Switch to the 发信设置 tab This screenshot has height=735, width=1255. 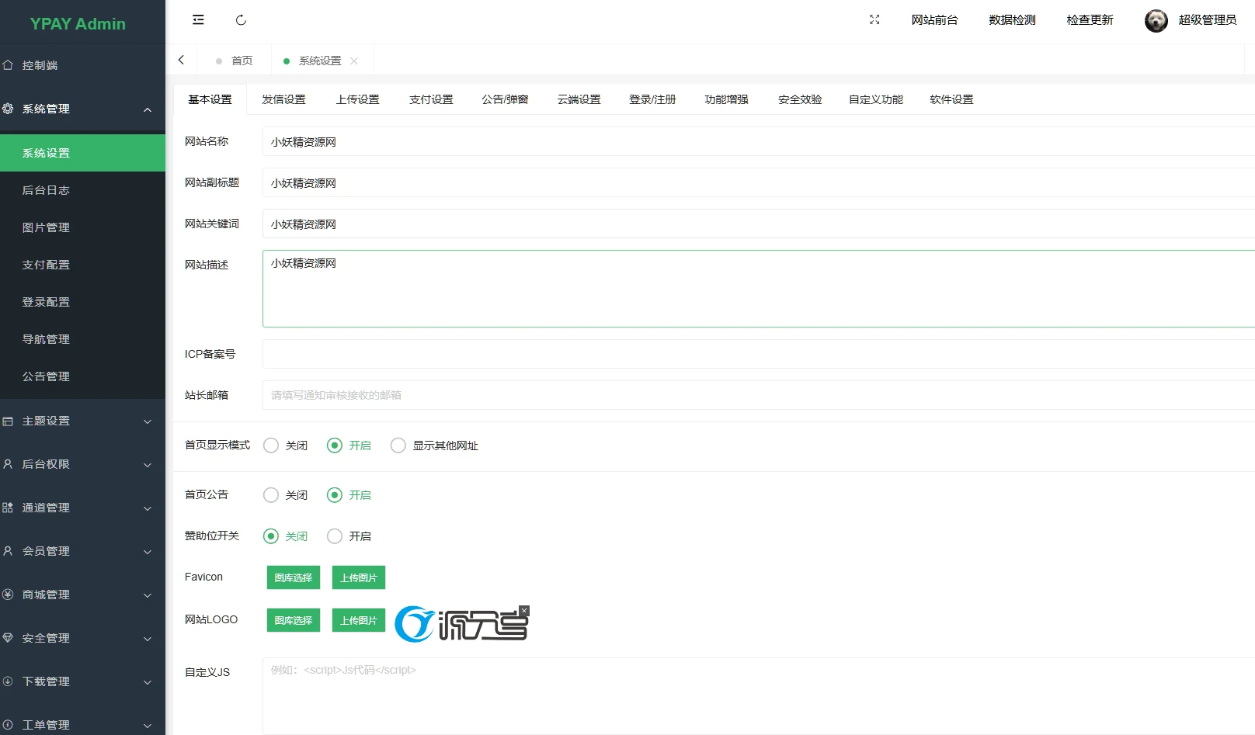coord(283,99)
